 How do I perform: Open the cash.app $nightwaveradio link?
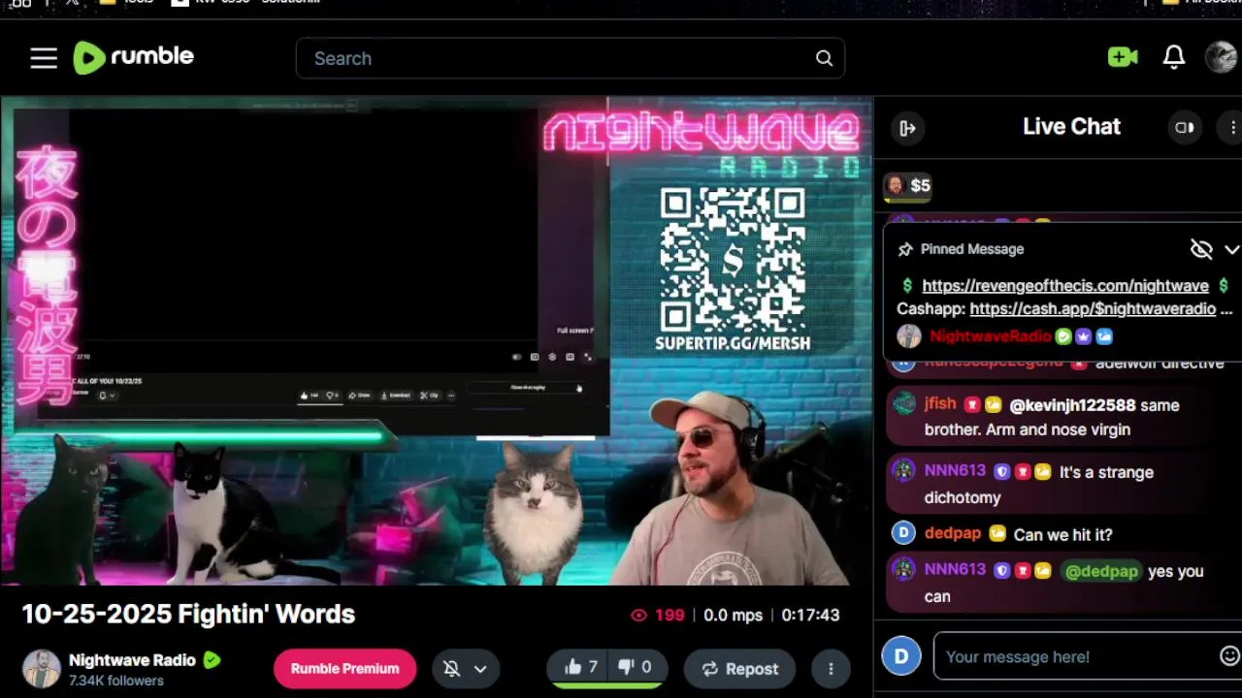tap(1093, 308)
